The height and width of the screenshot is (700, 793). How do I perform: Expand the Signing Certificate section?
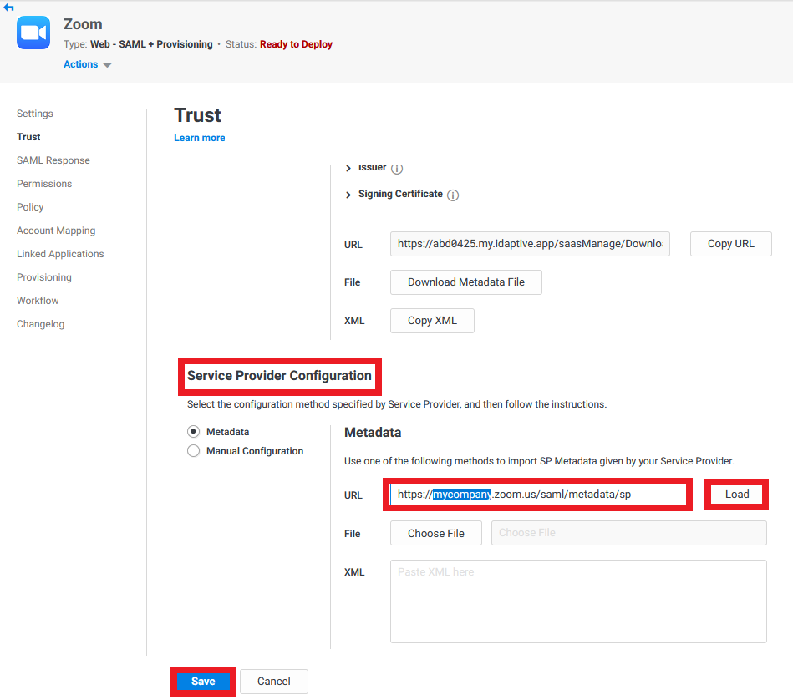pos(348,195)
